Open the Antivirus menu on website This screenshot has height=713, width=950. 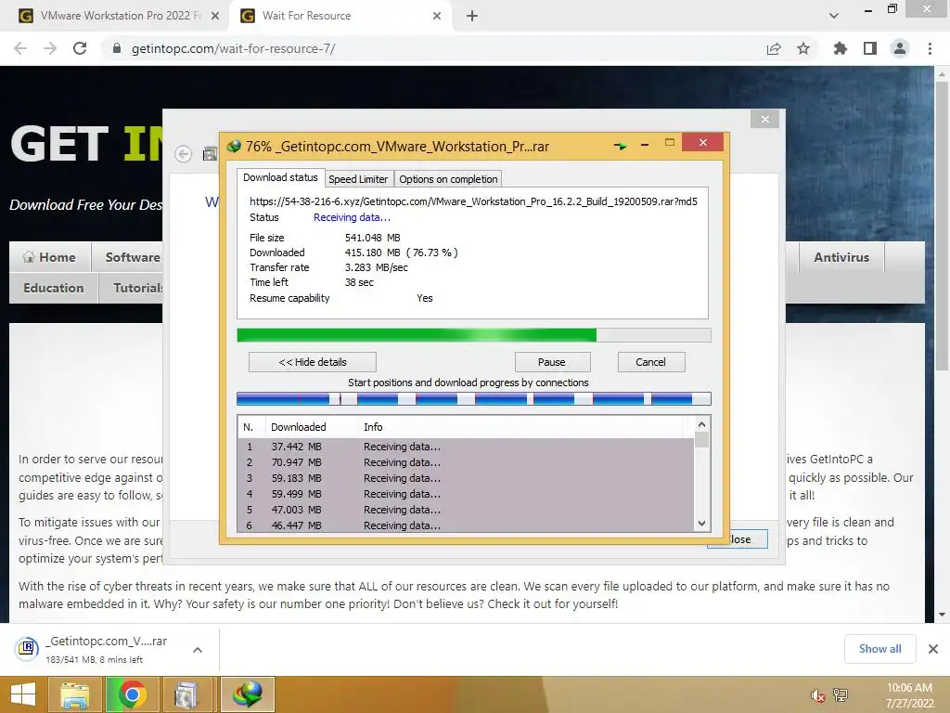[841, 257]
